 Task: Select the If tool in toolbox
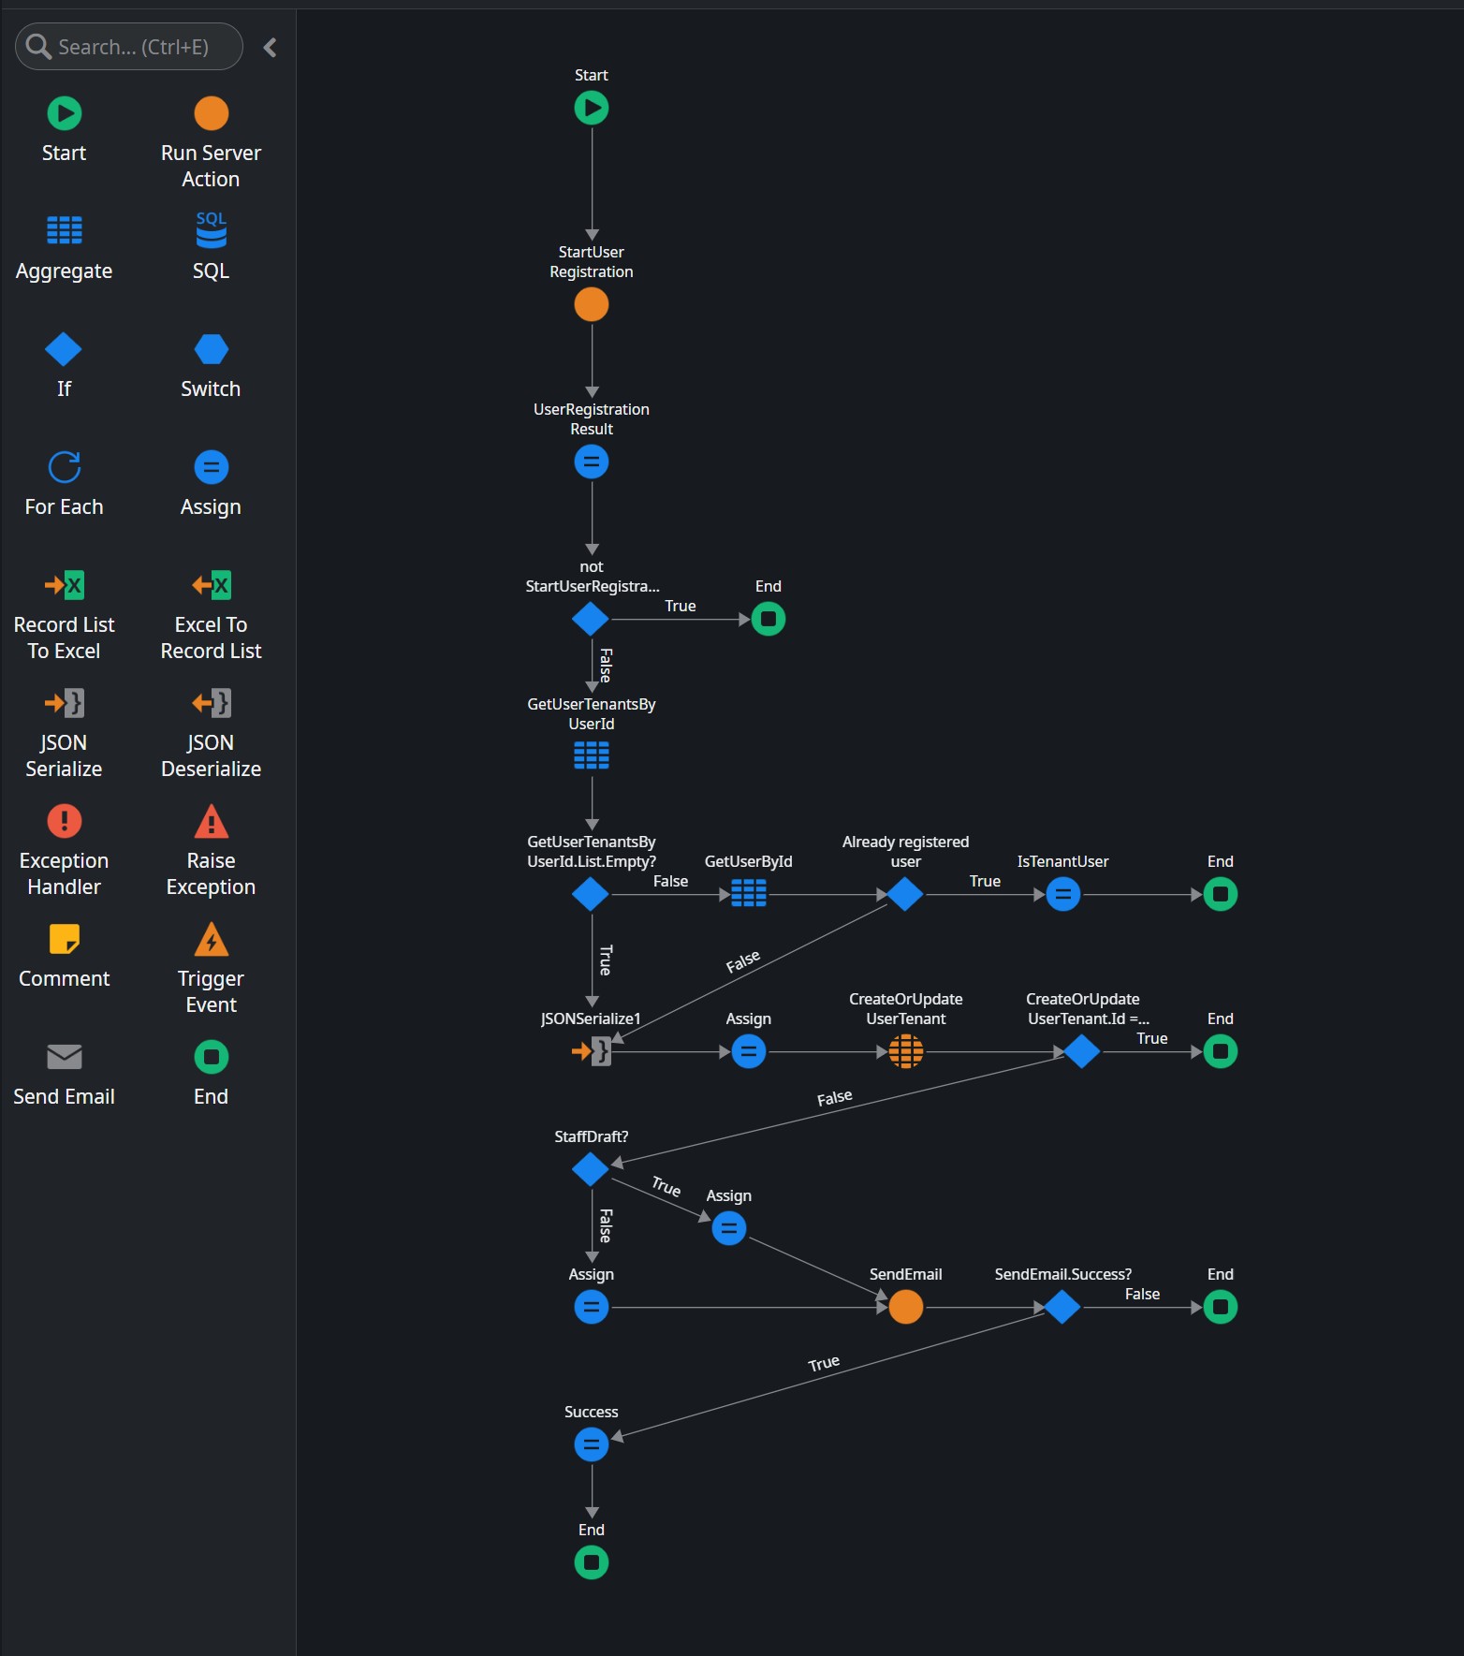coord(64,366)
